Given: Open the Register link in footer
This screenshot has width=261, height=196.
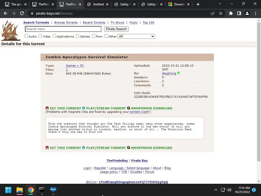Looking at the screenshot, I should tap(100, 168).
